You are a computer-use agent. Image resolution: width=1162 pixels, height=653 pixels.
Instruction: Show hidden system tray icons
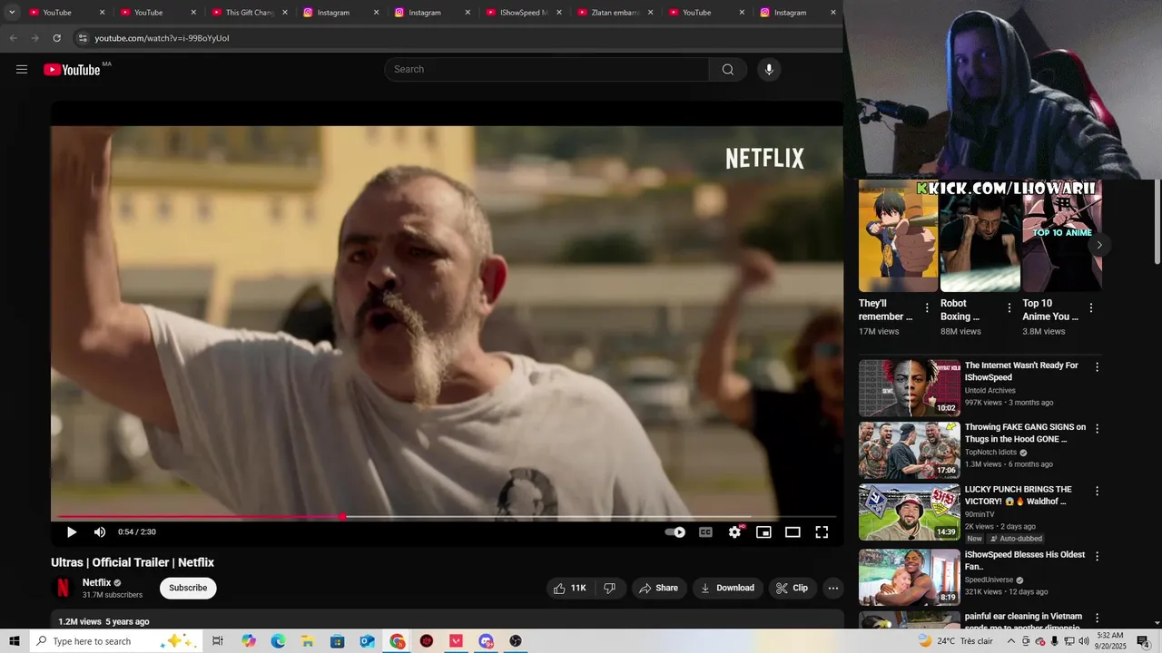pyautogui.click(x=1011, y=641)
